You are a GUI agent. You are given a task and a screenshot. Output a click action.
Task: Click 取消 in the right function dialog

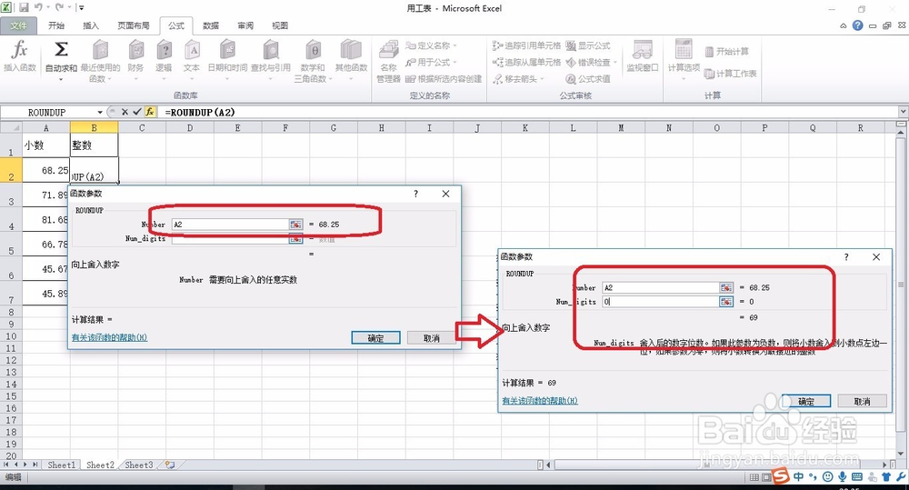point(862,401)
